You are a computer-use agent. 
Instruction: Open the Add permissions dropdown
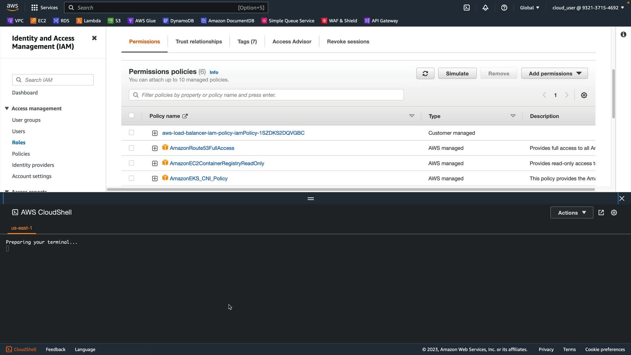(554, 74)
